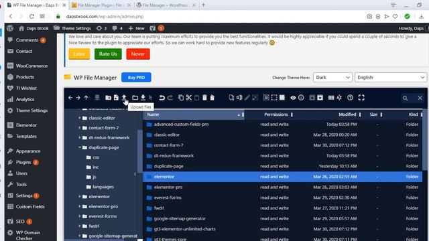The height and width of the screenshot is (241, 429).
Task: Copy the selected item
Action: (x=181, y=98)
